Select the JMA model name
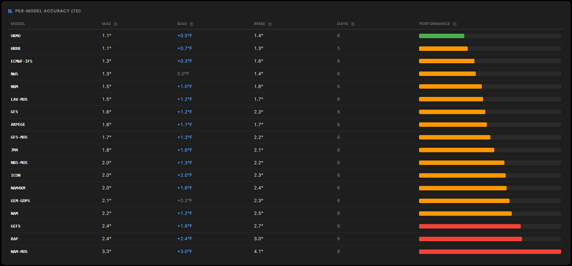 point(14,150)
